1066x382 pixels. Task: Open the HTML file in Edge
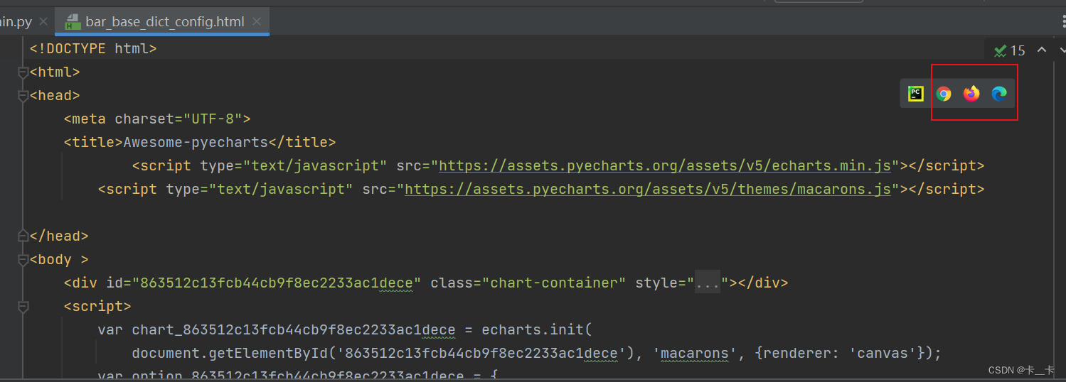pos(999,94)
